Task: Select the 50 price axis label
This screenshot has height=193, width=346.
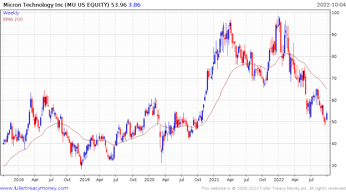Action: coord(334,122)
